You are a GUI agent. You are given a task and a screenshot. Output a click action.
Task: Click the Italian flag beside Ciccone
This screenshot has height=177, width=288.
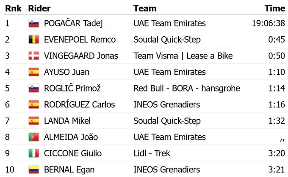pyautogui.click(x=34, y=153)
